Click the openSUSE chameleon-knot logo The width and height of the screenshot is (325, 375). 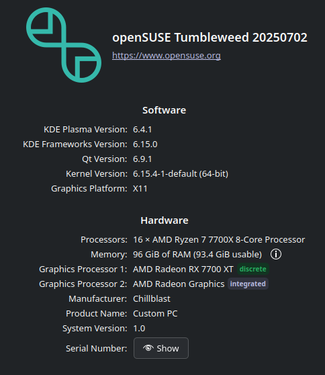point(64,45)
